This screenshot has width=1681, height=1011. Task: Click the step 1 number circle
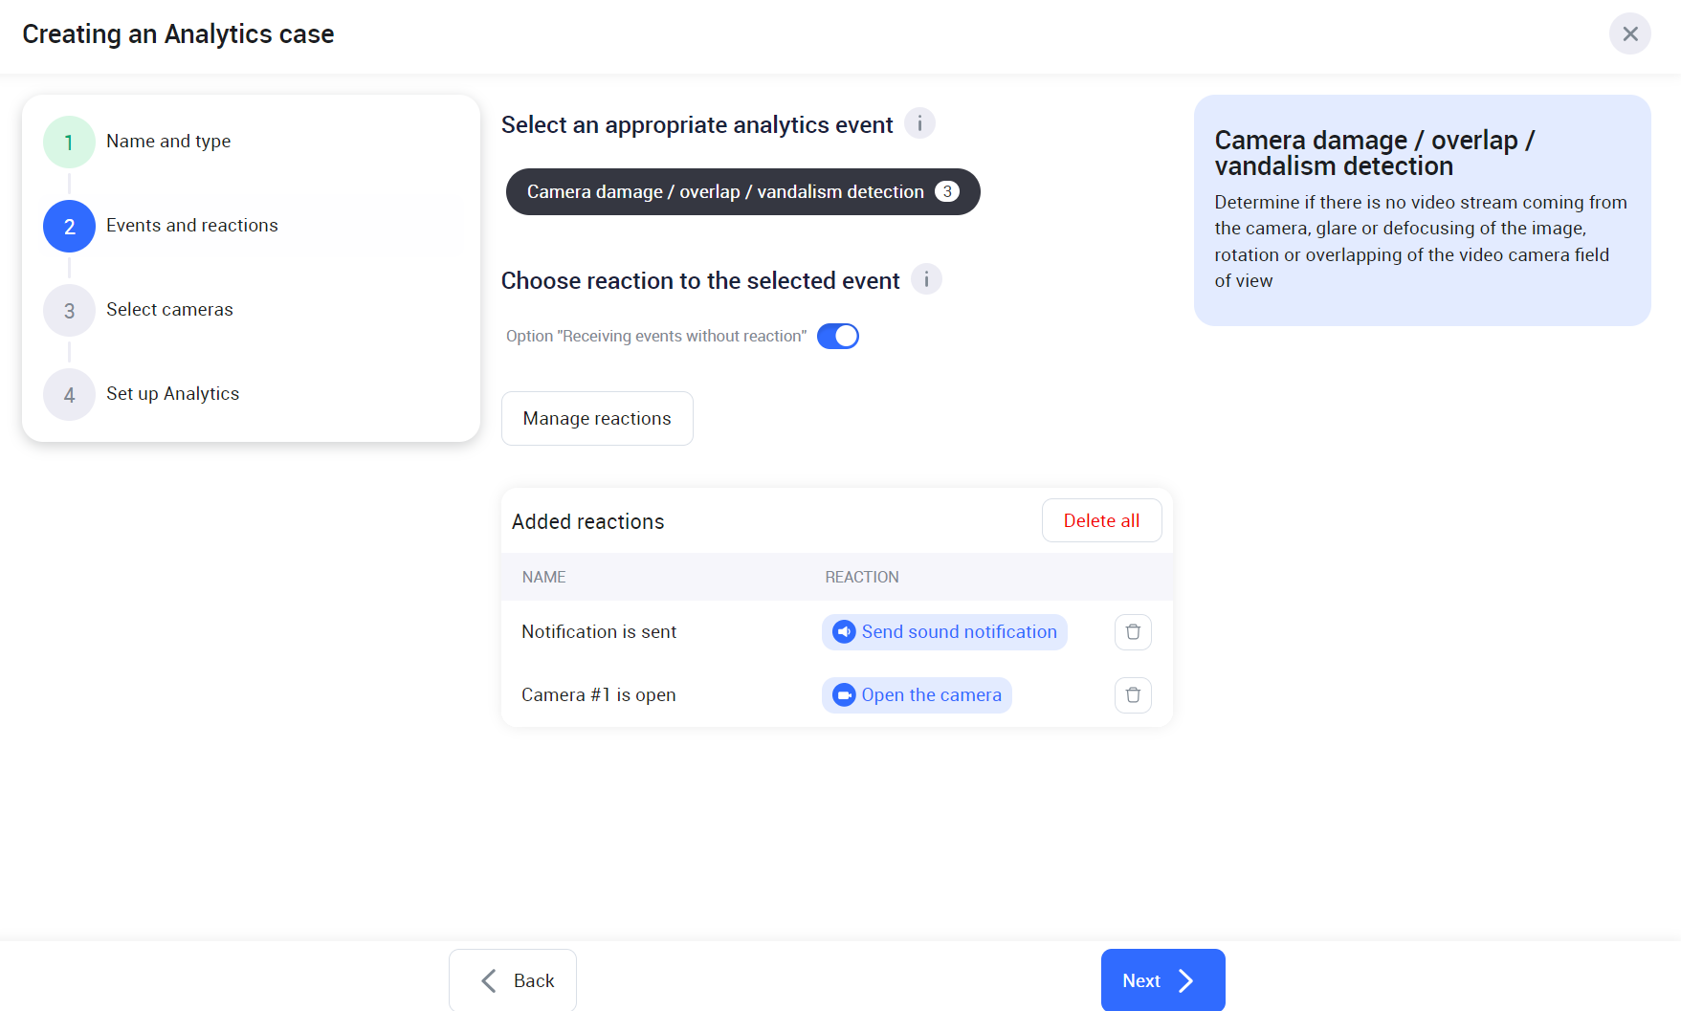(69, 143)
